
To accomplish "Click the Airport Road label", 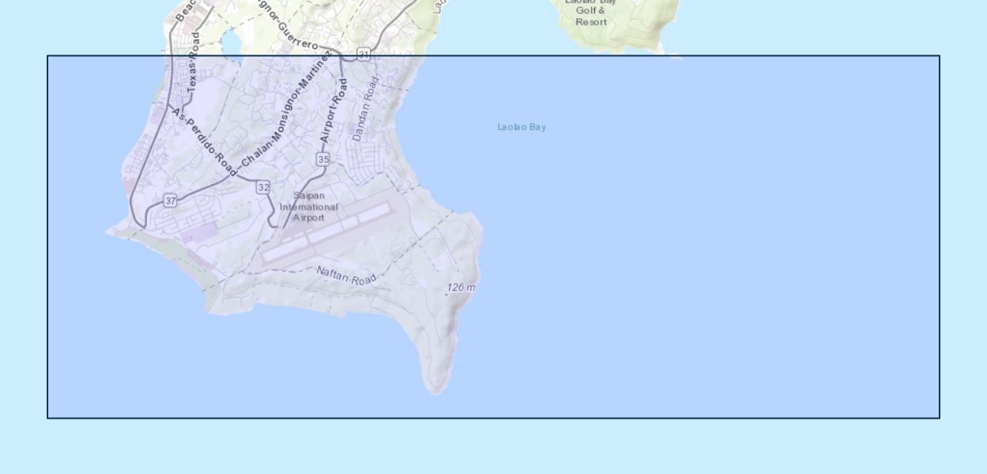I will point(334,111).
